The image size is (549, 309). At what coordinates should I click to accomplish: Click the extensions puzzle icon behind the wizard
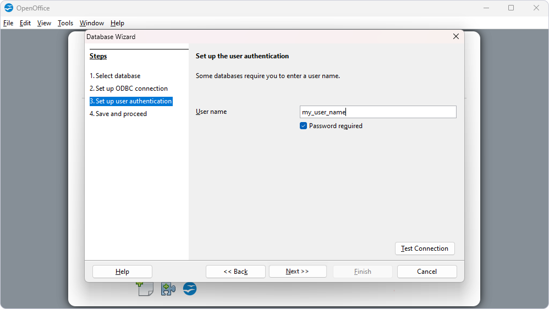(168, 289)
